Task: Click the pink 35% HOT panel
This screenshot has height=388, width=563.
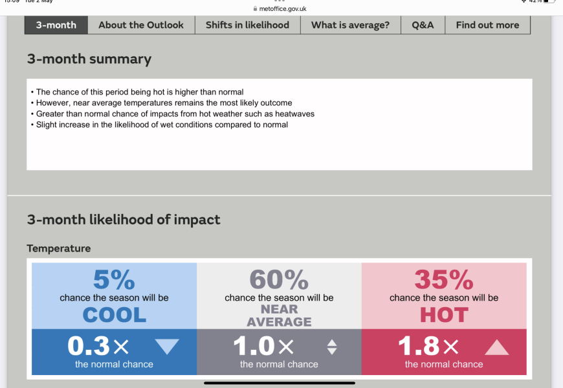Action: point(444,296)
